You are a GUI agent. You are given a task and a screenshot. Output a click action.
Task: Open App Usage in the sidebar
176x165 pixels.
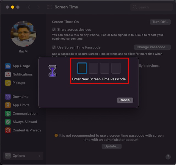click(17, 66)
